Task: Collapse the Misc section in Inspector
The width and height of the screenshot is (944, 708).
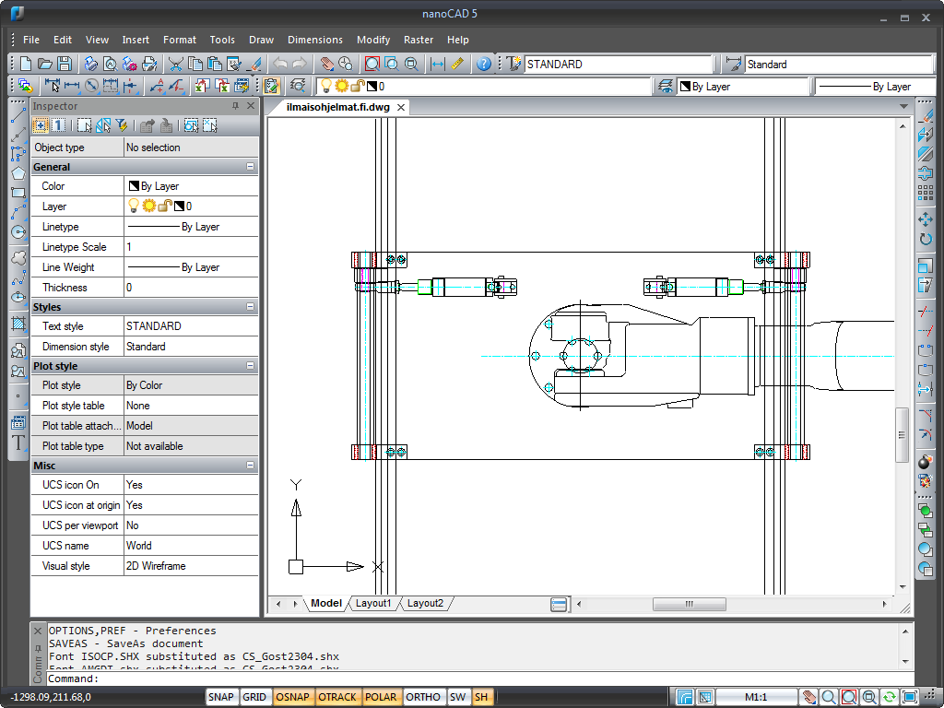Action: click(x=251, y=465)
